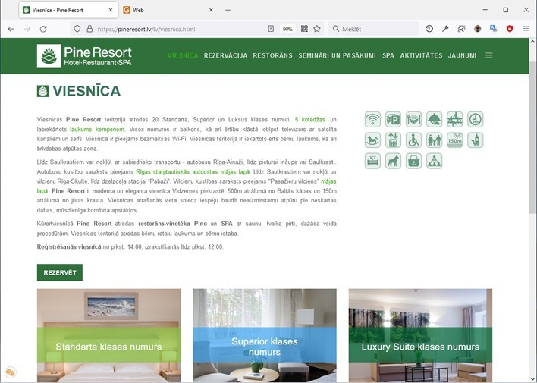537x383 pixels.
Task: Open the SPA menu item
Action: tap(388, 55)
